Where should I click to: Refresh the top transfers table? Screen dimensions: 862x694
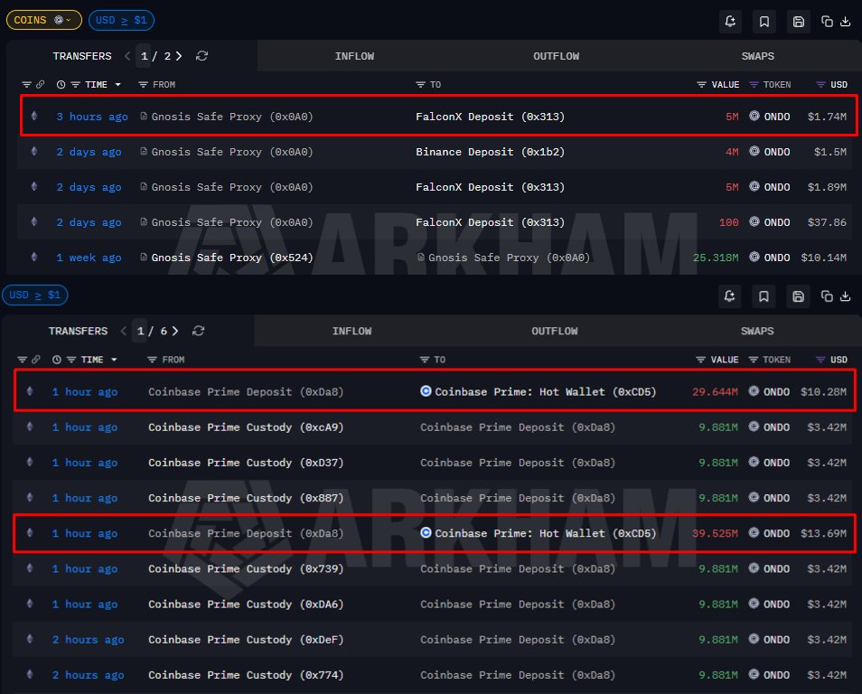coord(201,56)
